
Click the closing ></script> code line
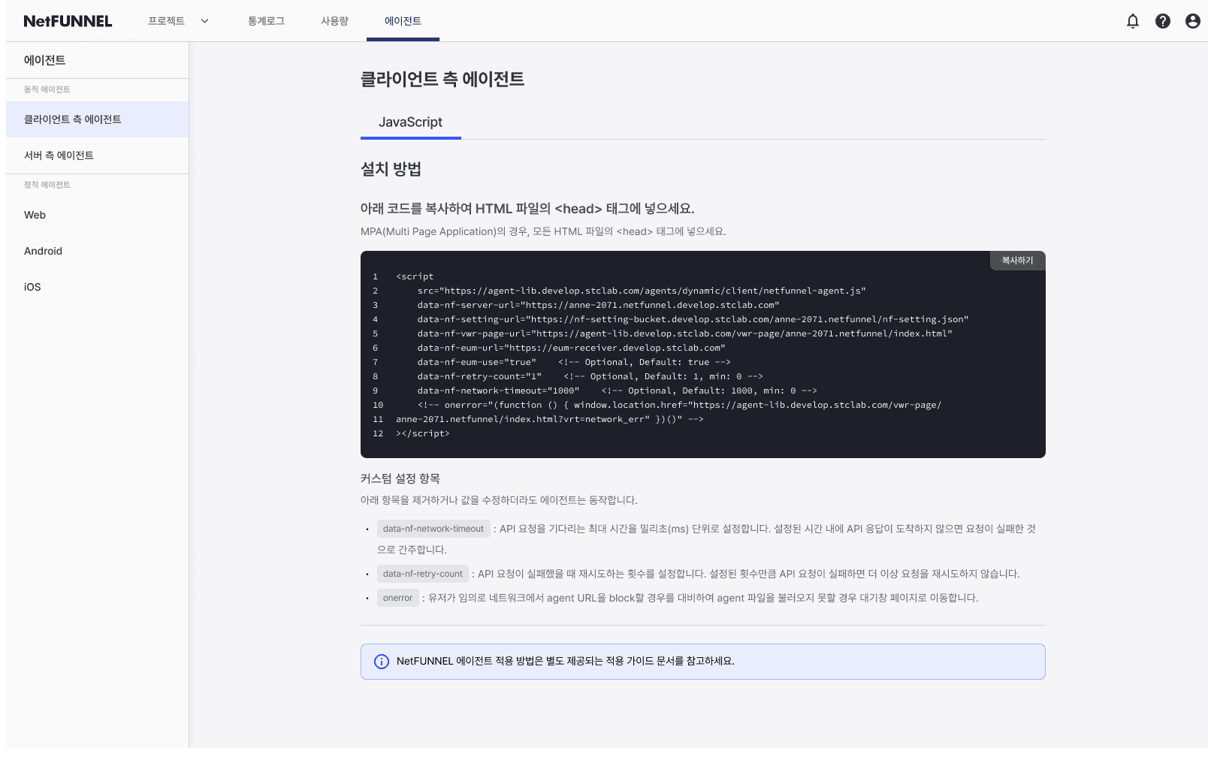[x=423, y=433]
